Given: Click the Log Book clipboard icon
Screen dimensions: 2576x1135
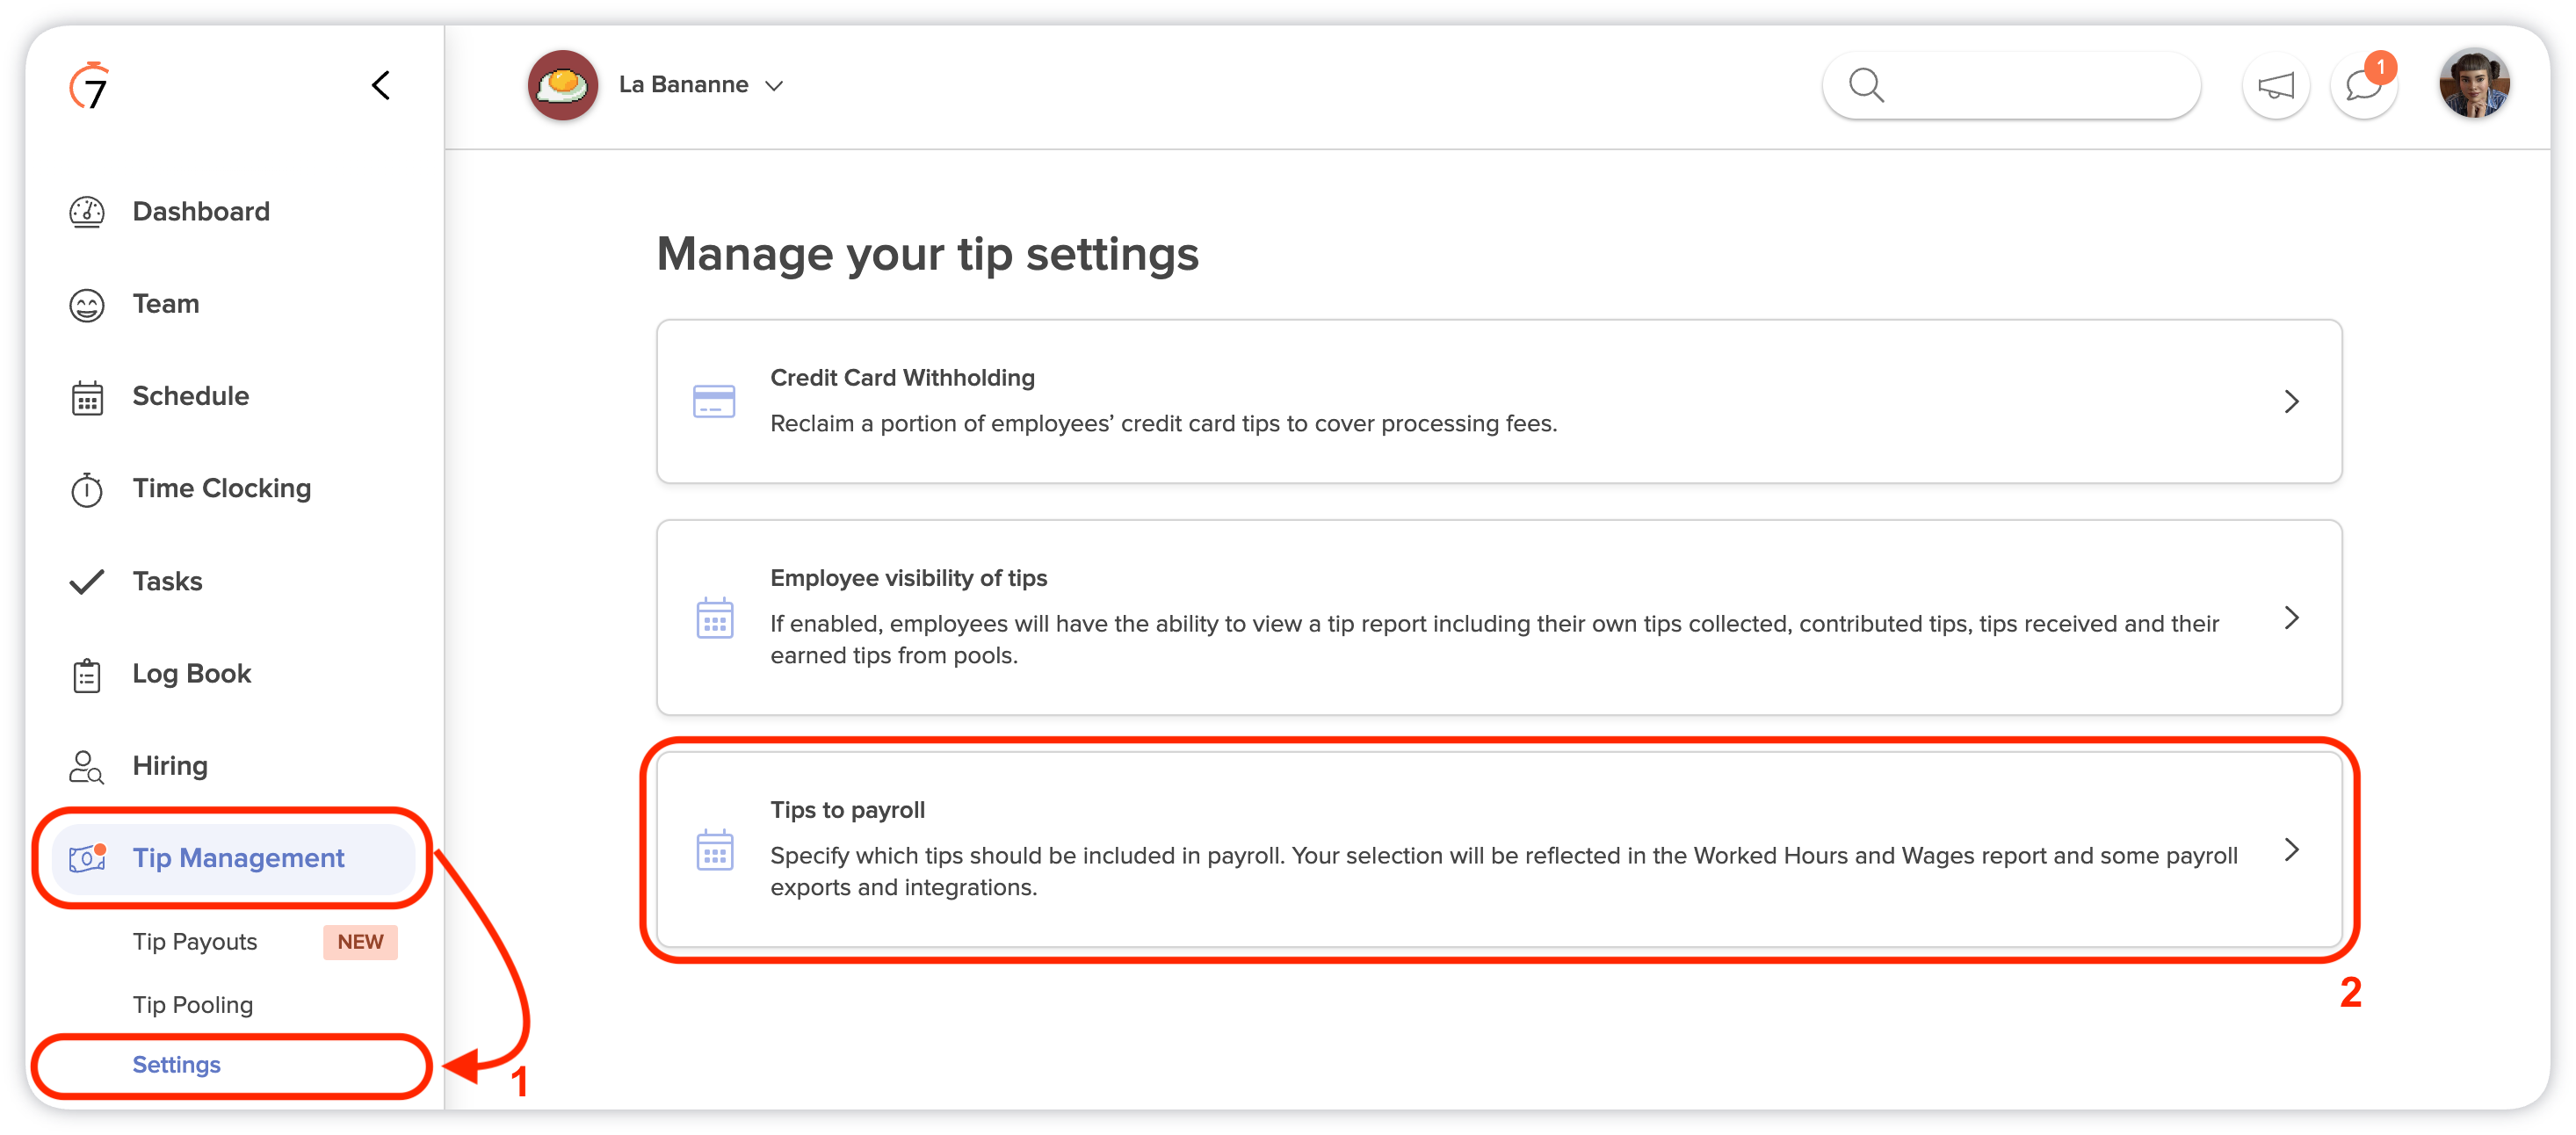Looking at the screenshot, I should (87, 675).
